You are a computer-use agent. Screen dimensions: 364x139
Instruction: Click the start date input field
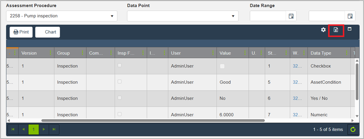coord(268,16)
